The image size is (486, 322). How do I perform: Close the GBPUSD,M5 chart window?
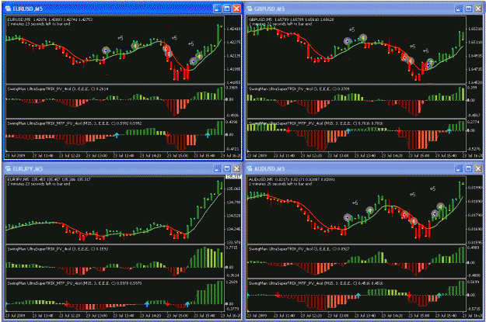pyautogui.click(x=478, y=9)
